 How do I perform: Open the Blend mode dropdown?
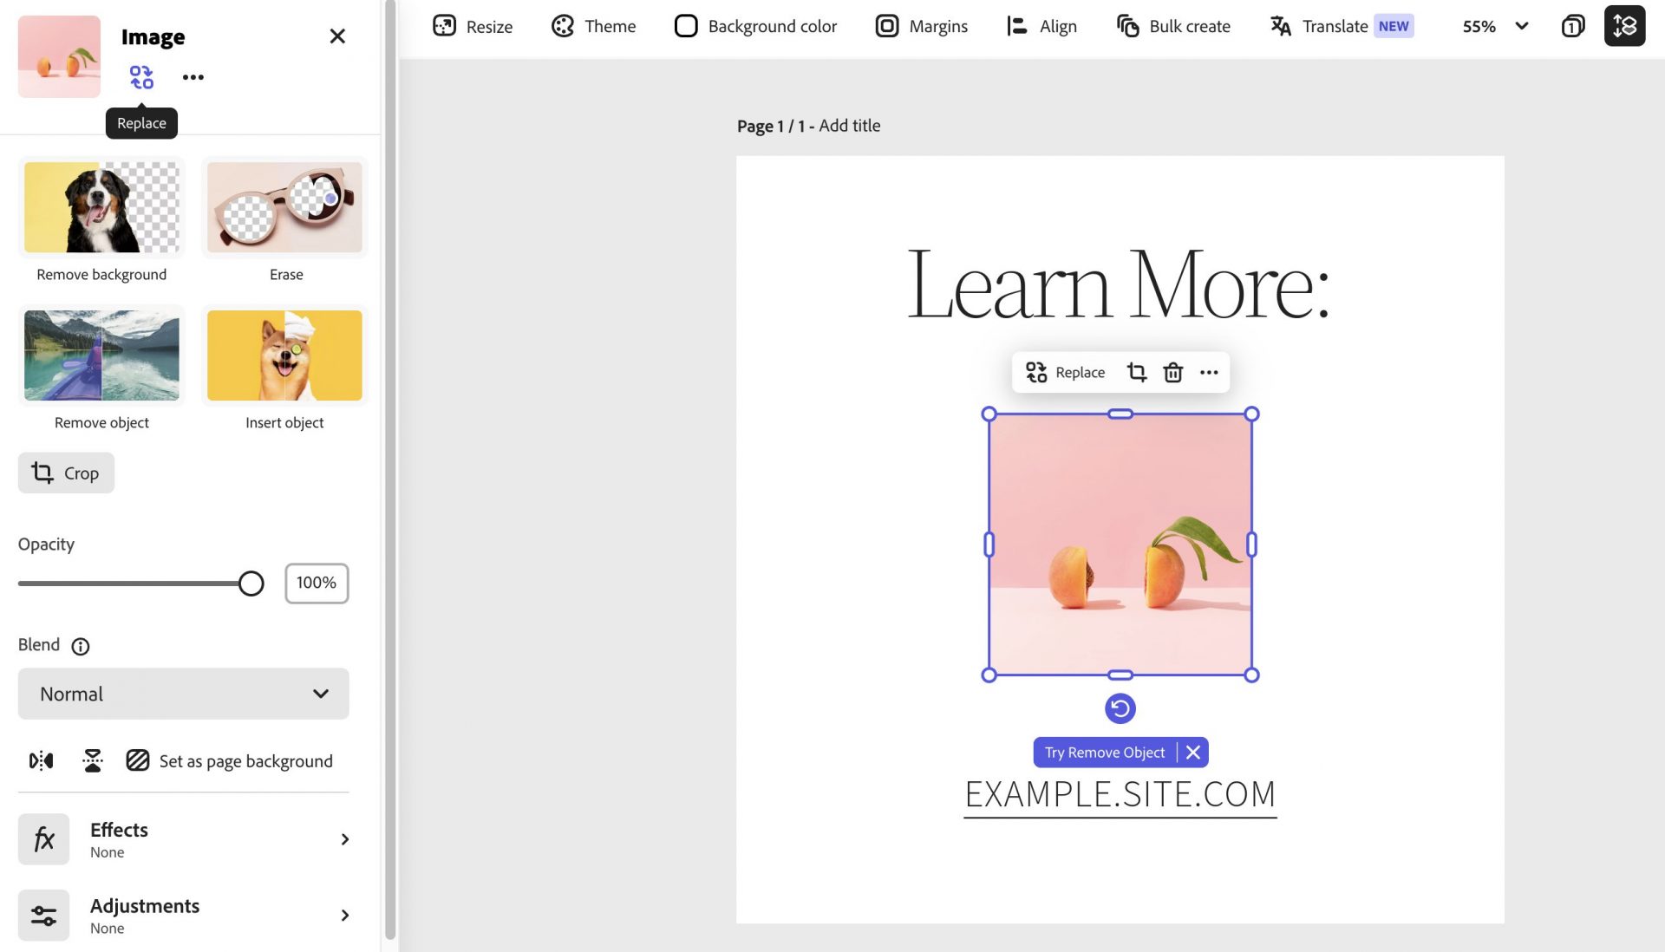(183, 694)
